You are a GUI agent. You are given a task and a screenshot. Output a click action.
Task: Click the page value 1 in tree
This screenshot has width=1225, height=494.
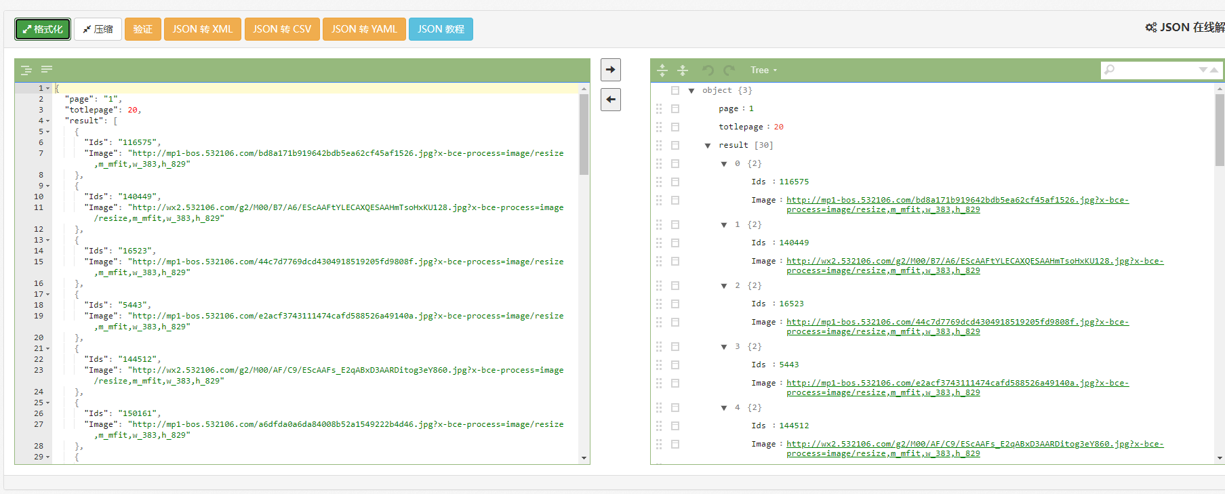tap(751, 108)
